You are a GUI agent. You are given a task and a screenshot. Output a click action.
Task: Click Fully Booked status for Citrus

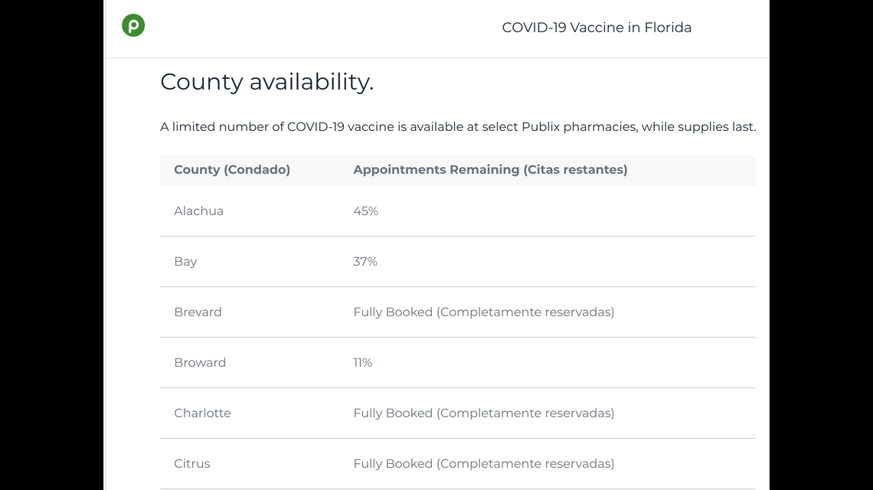[x=483, y=463]
